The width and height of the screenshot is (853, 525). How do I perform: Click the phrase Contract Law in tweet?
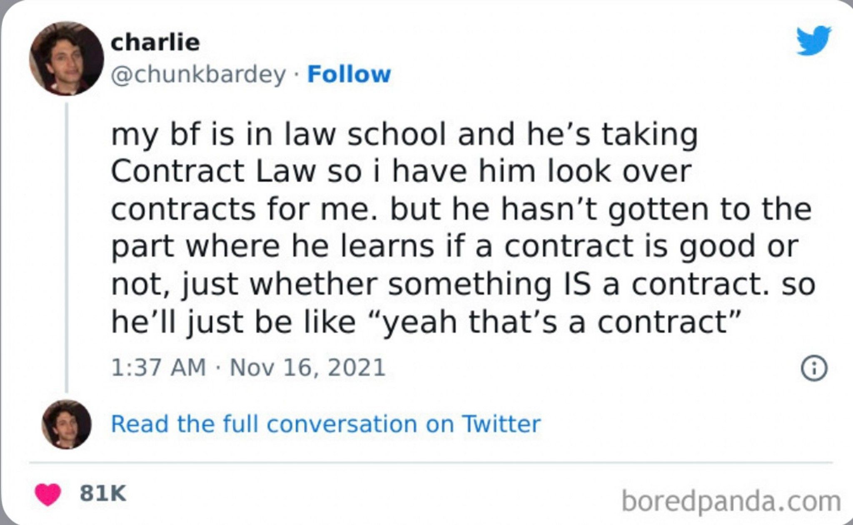coord(213,171)
